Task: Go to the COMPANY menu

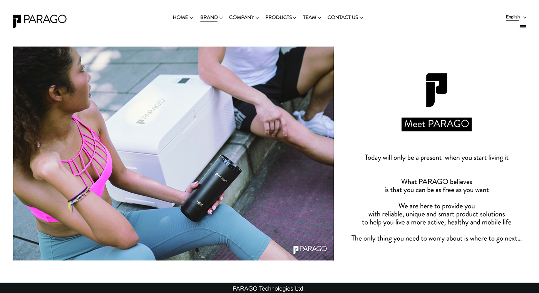Action: [x=241, y=18]
